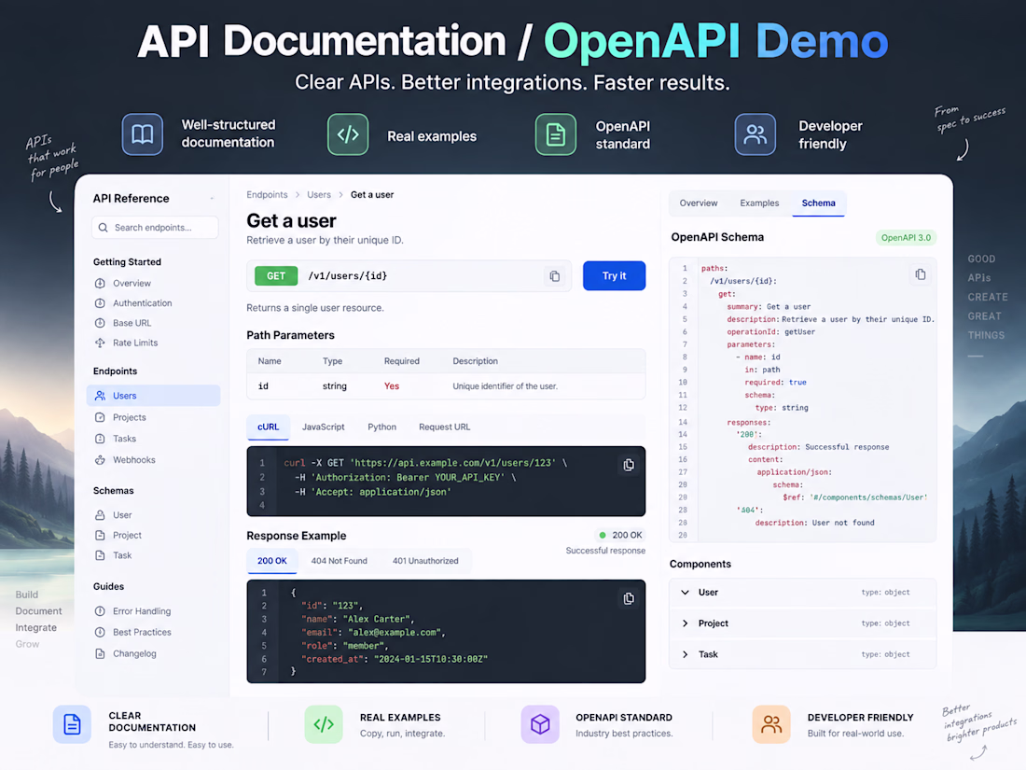Click the Overview item icon in sidebar
This screenshot has width=1026, height=770.
point(100,284)
